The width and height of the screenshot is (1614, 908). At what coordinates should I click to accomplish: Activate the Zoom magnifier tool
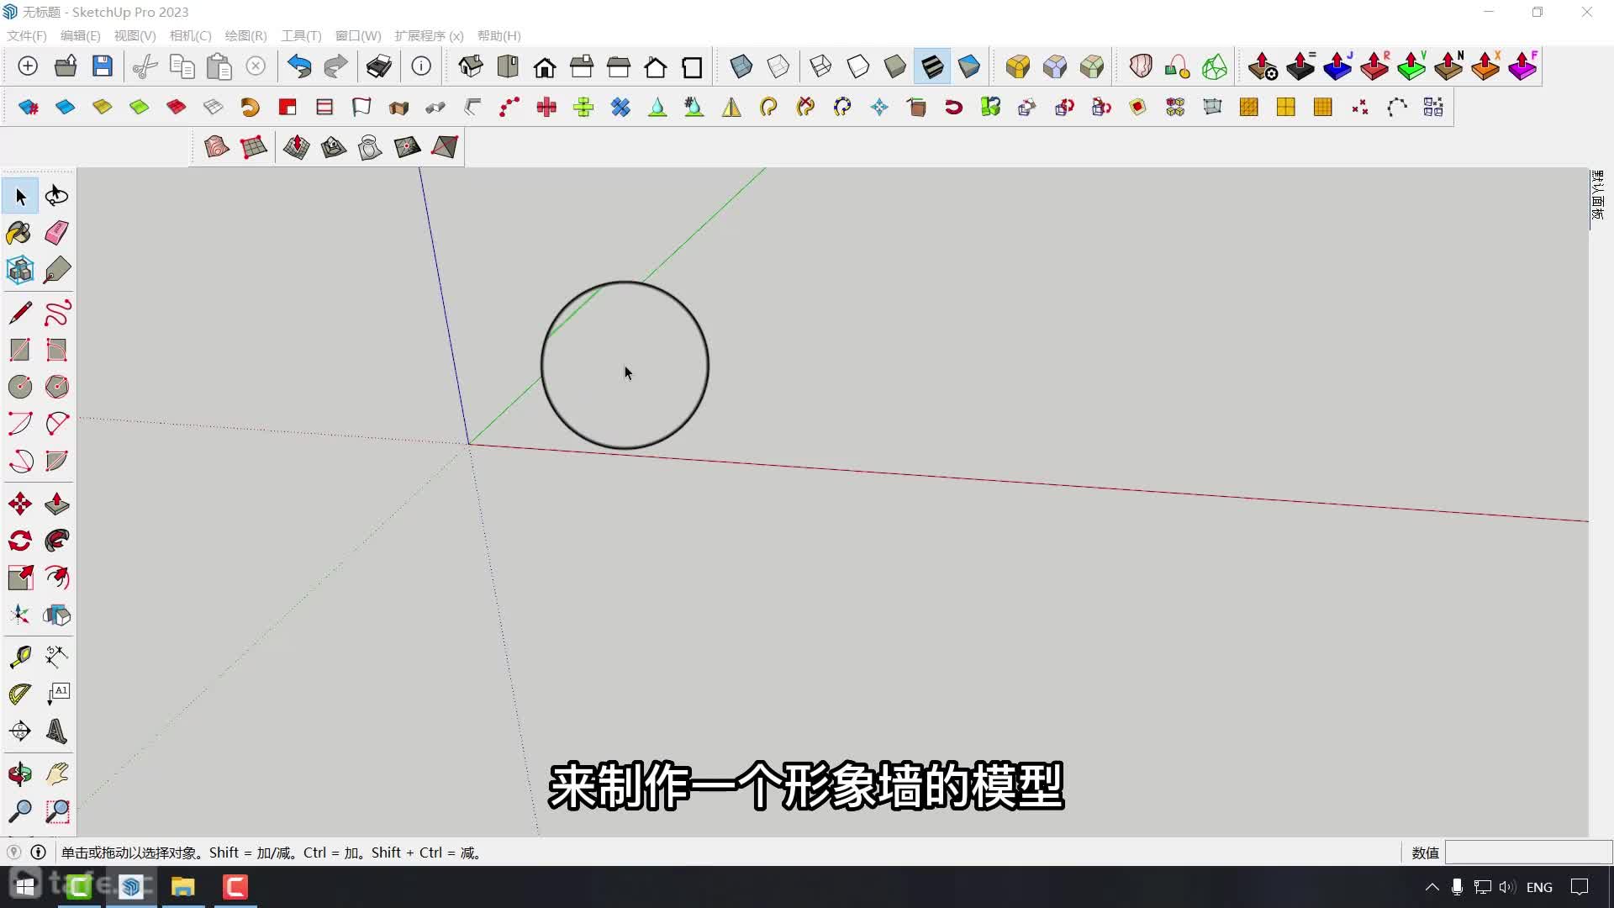point(20,811)
